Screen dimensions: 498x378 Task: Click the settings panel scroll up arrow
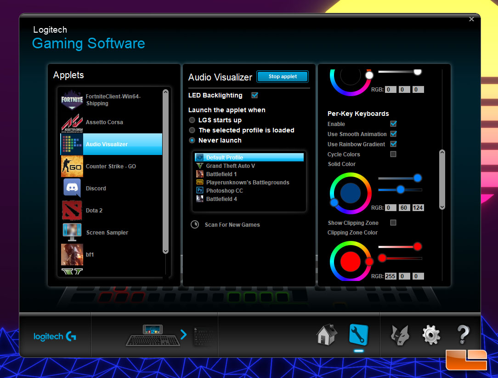(442, 152)
